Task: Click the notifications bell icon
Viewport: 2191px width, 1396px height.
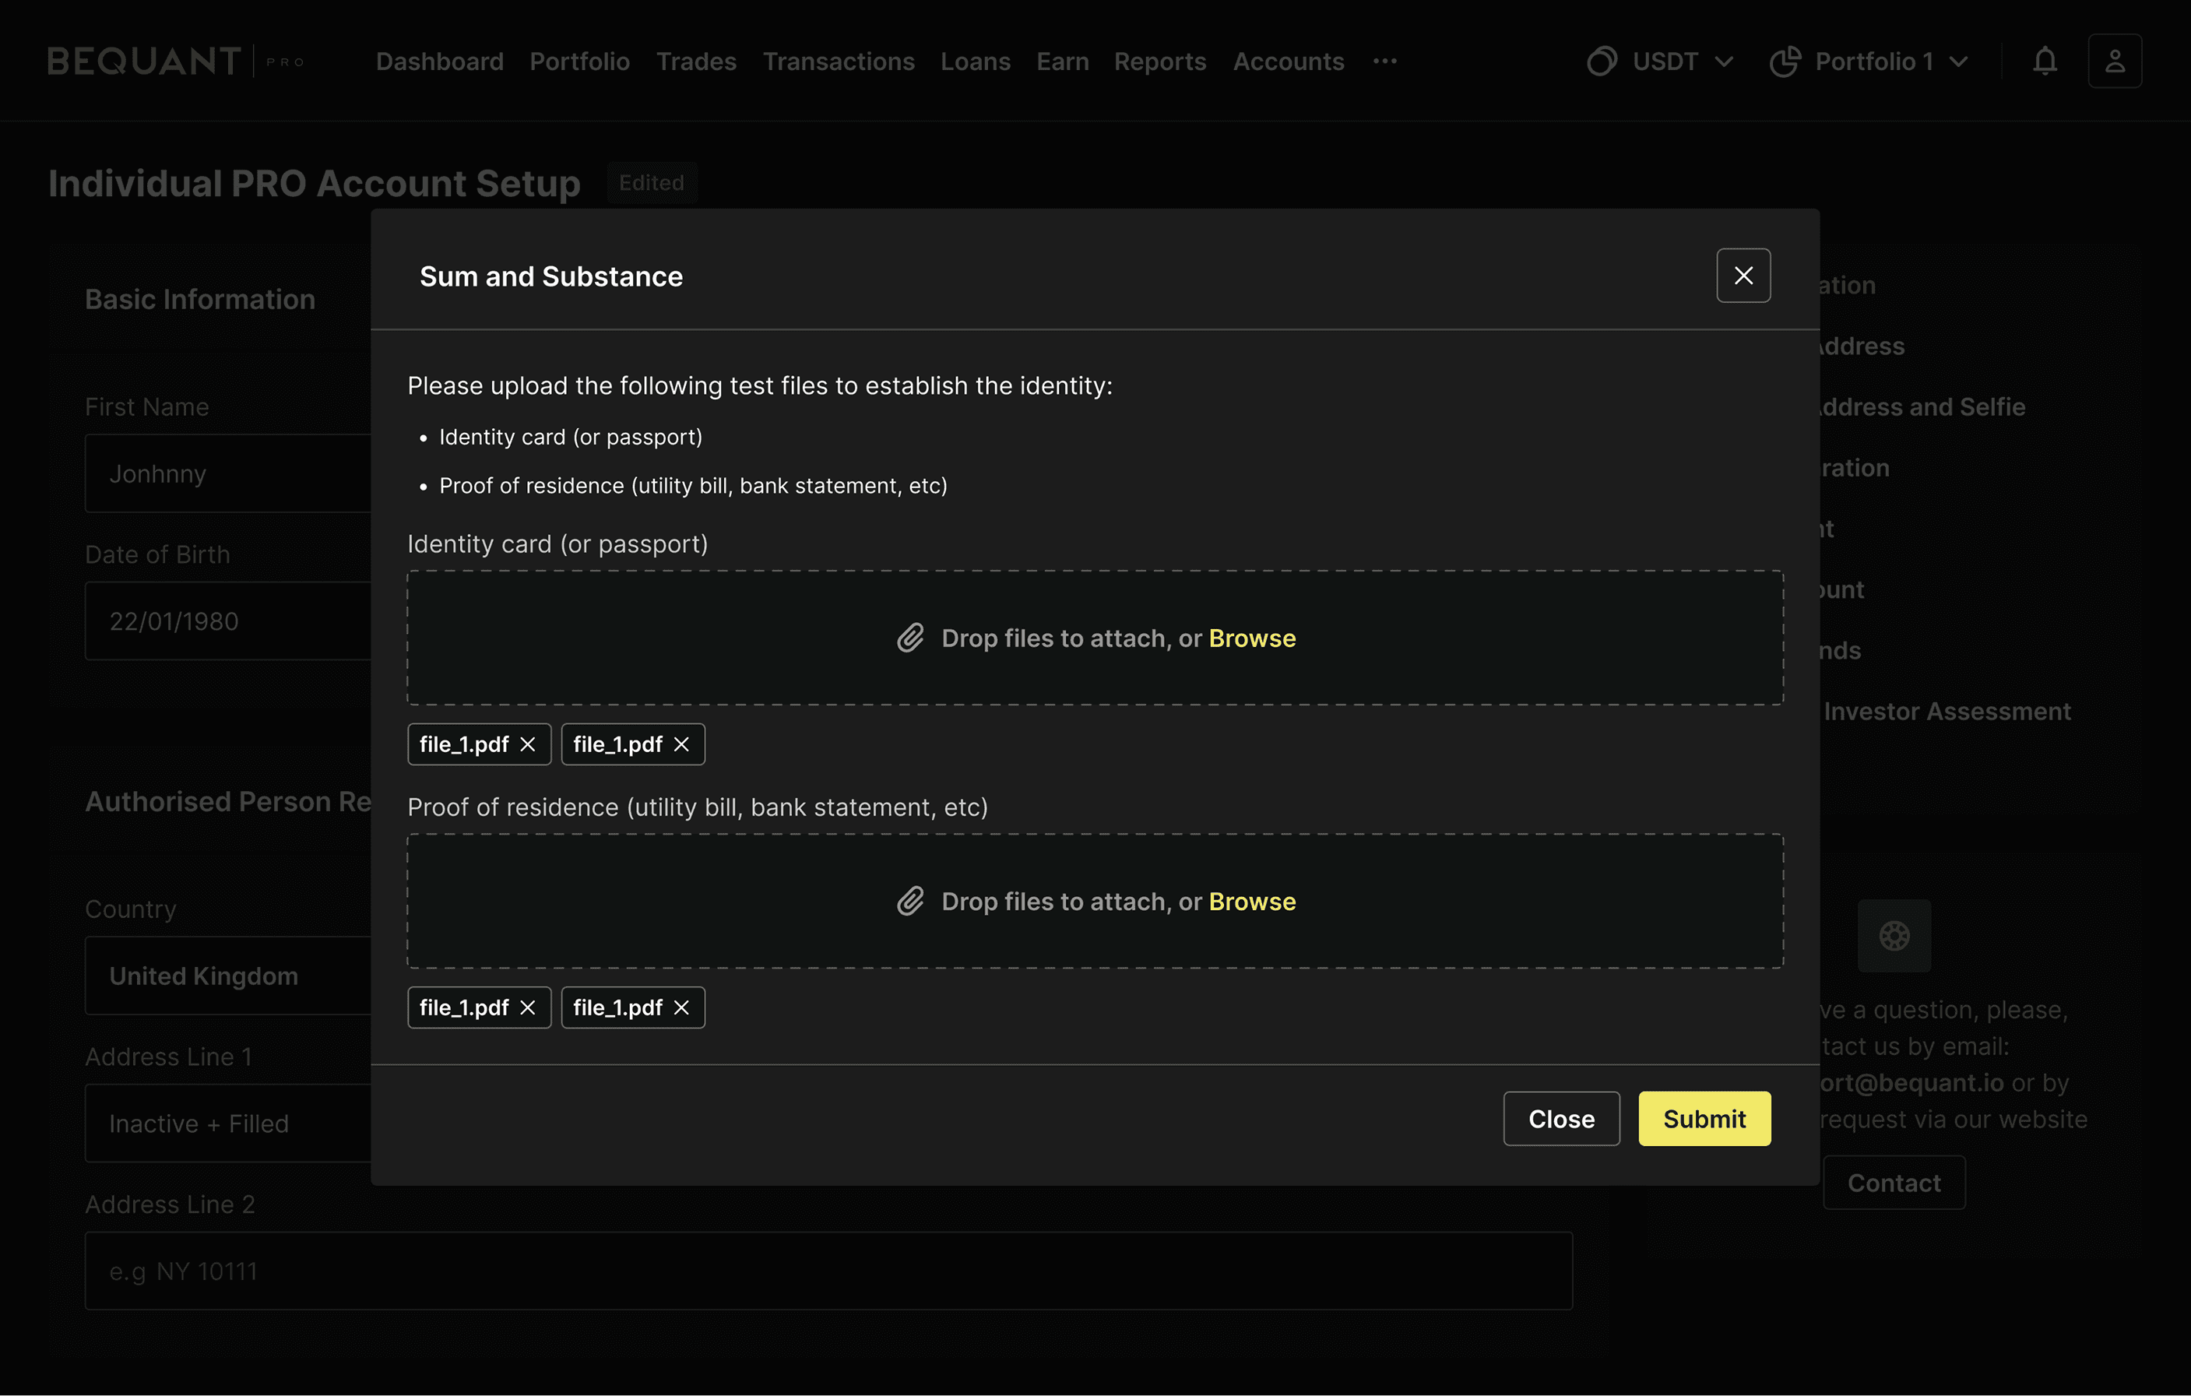Action: [2045, 61]
